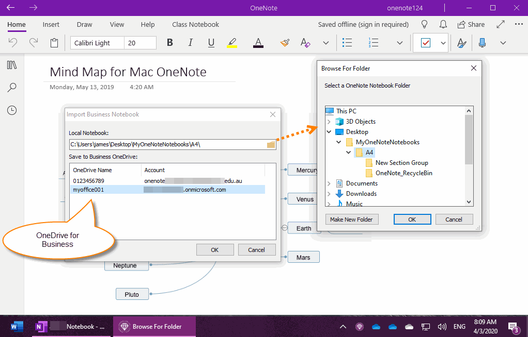
Task: Redo the last action
Action: pyautogui.click(x=34, y=43)
